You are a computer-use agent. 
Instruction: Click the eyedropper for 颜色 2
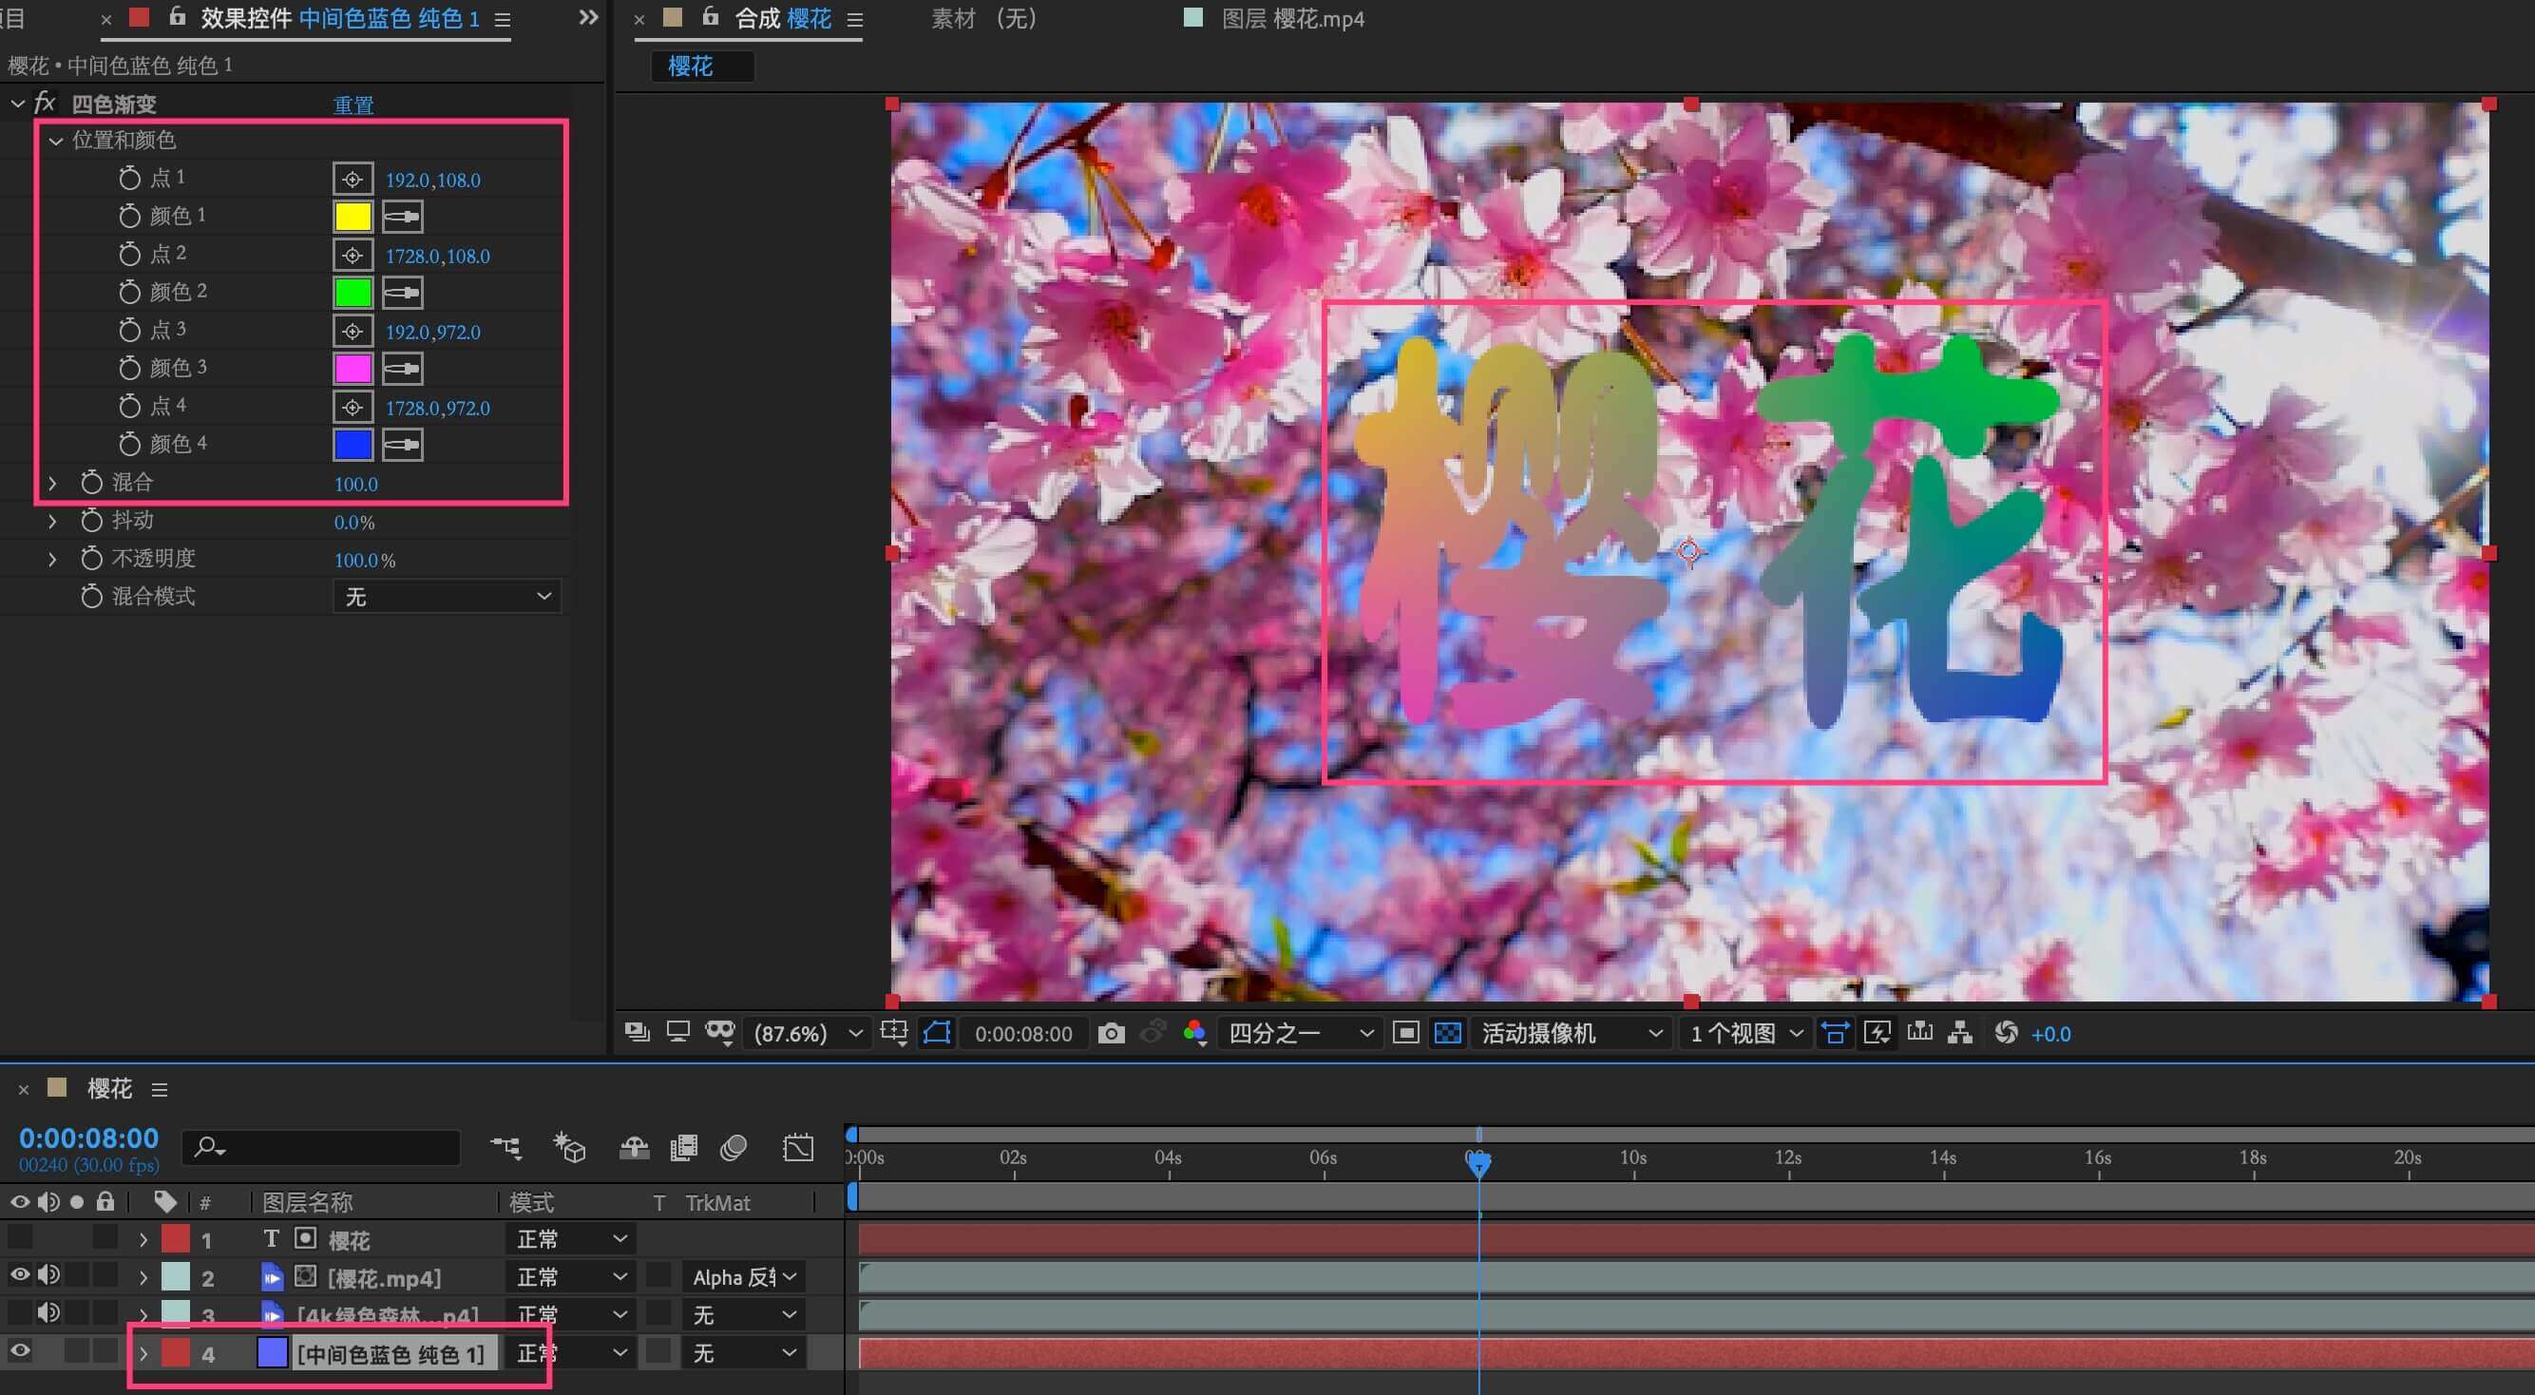point(402,293)
